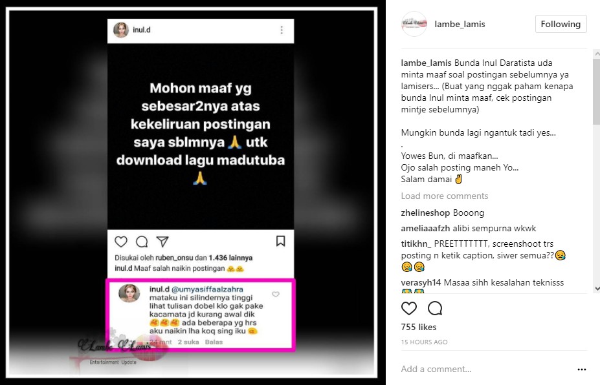Click the small heart on the highlighted inul.d comment
600x385 pixels.
pyautogui.click(x=276, y=294)
